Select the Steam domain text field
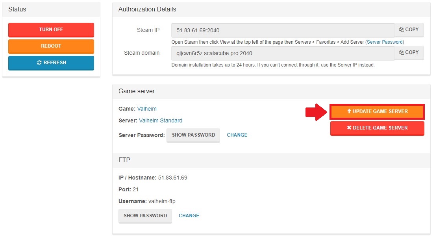 [x=283, y=53]
